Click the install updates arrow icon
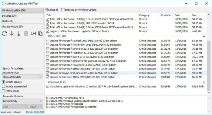Screen dimensions: 212x115 [19, 33]
